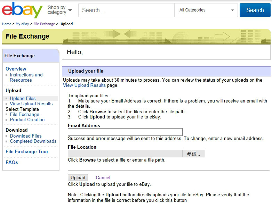The height and width of the screenshot is (206, 272).
Task: Open the All Categories dropdown
Action: pyautogui.click(x=206, y=10)
